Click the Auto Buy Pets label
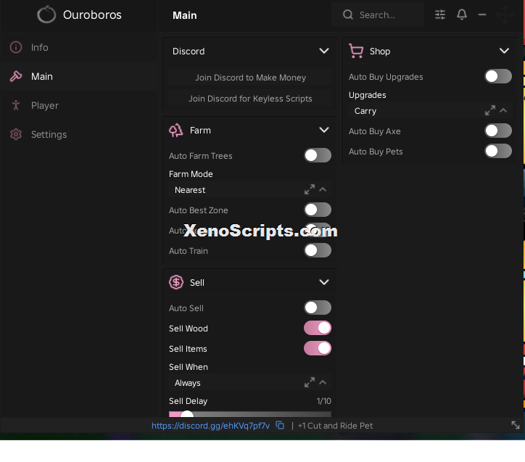 point(376,152)
